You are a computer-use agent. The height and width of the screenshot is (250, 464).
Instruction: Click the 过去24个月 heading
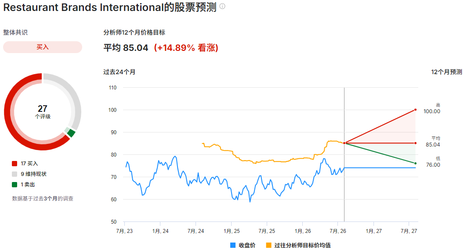tap(119, 72)
